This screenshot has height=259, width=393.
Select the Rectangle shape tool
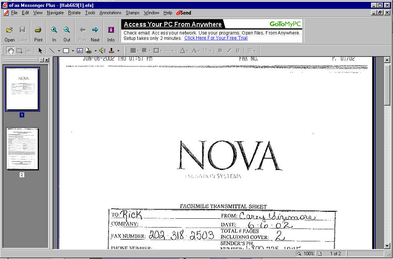(66, 51)
